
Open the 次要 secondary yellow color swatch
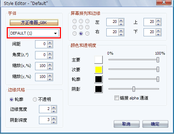point(99,69)
